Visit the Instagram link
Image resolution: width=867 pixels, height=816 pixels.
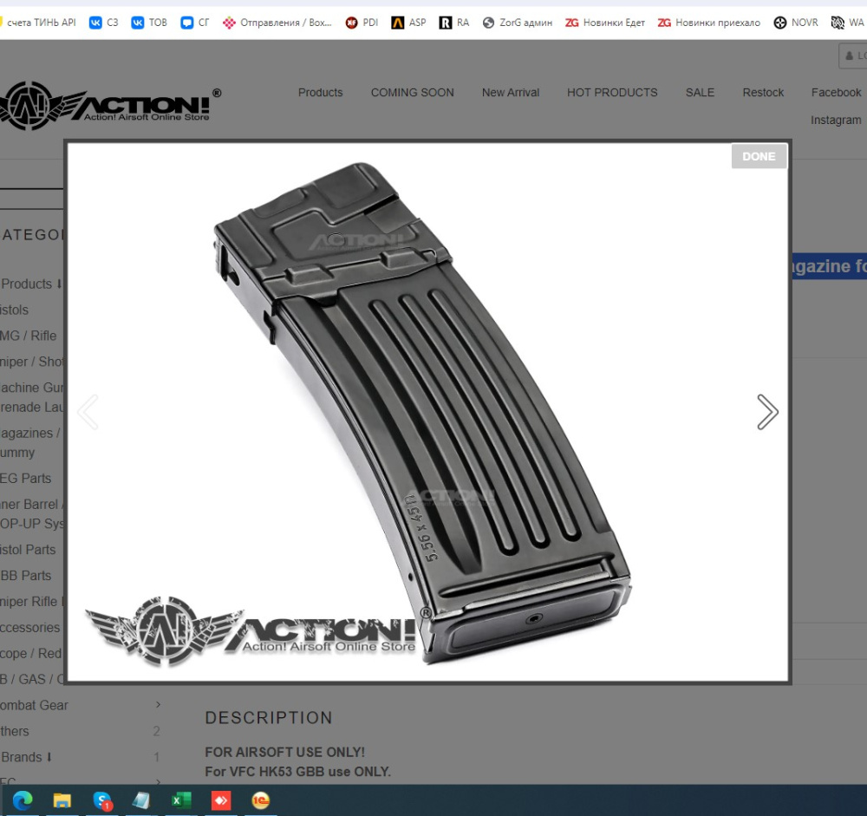[836, 120]
